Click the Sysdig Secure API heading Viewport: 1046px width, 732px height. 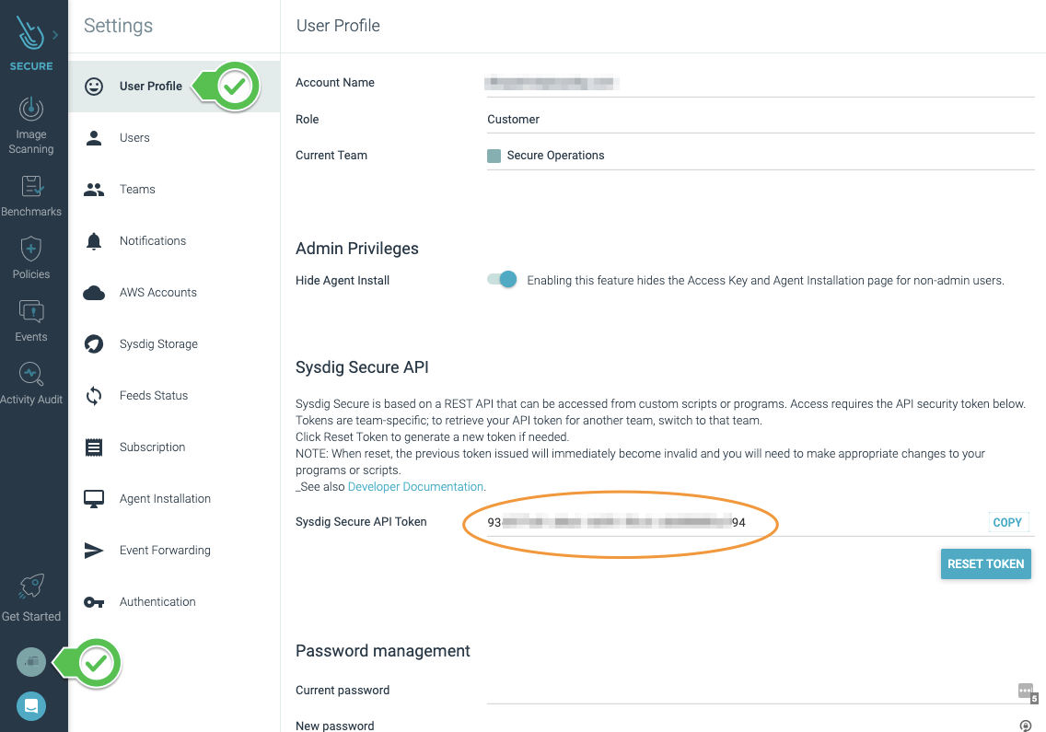click(x=362, y=367)
